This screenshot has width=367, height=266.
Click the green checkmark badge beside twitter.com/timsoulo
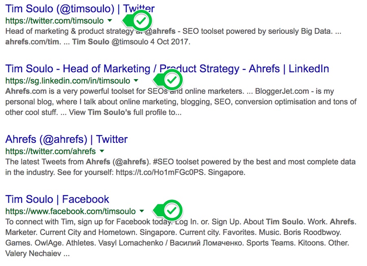click(141, 20)
